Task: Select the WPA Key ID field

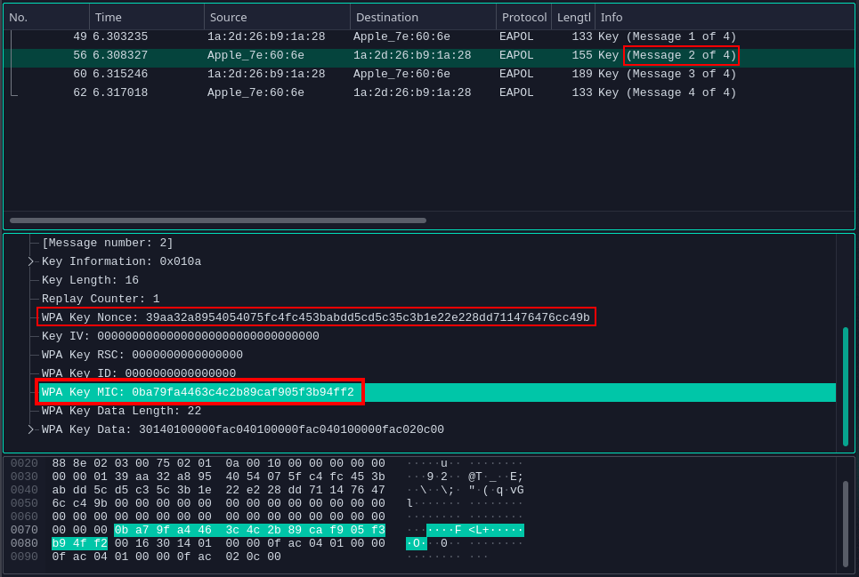Action: point(139,373)
